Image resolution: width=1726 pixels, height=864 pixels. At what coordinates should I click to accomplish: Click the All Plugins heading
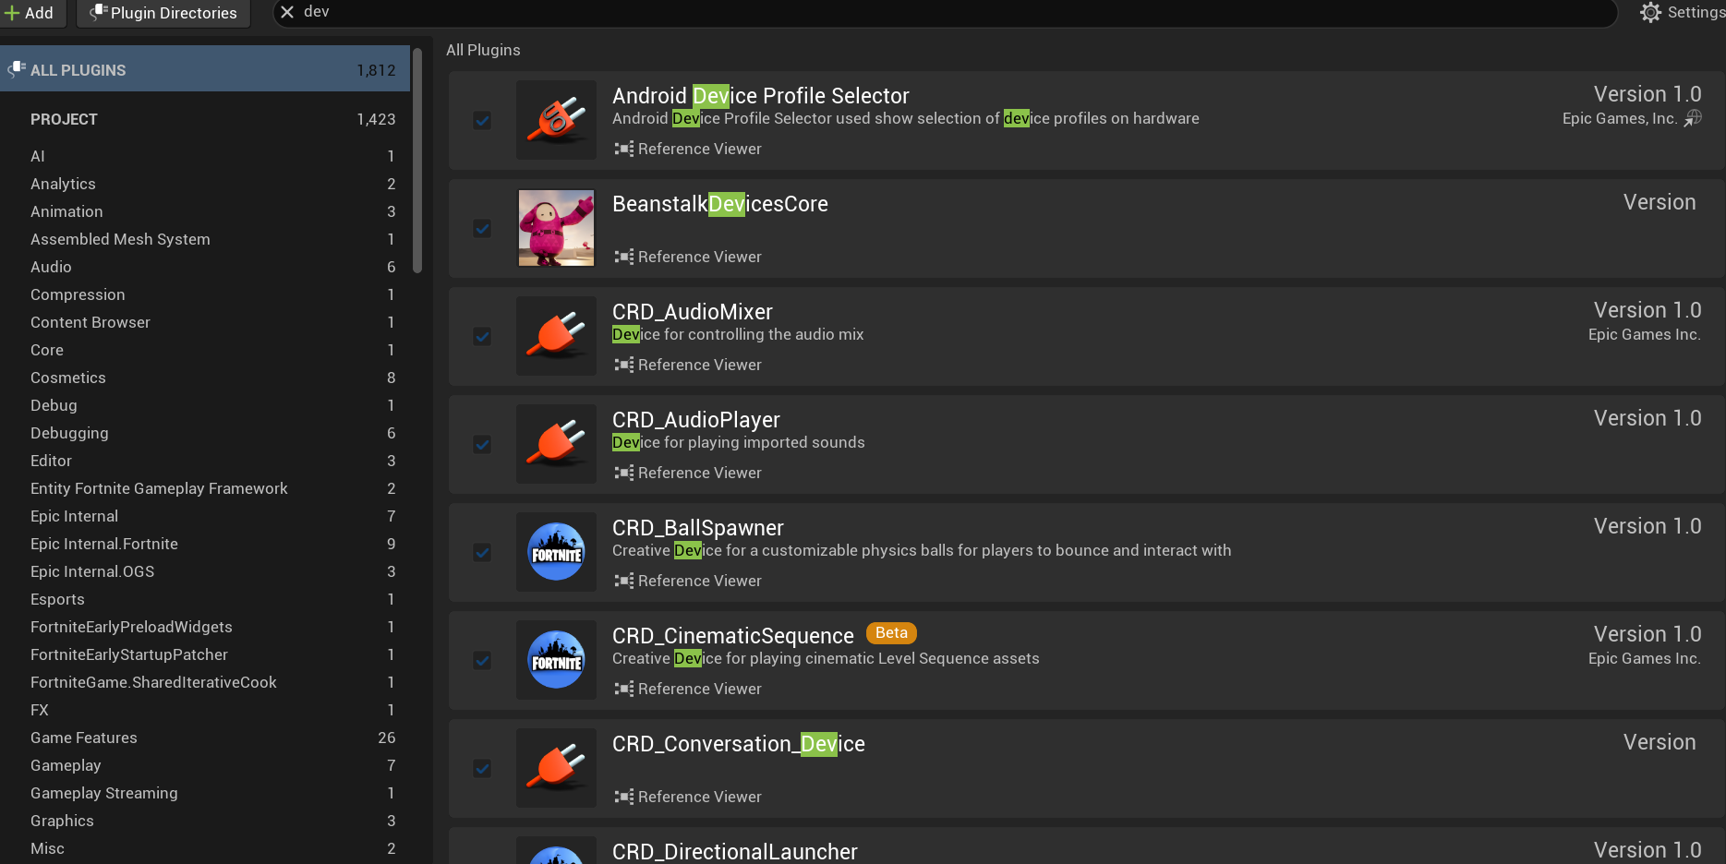(x=483, y=50)
